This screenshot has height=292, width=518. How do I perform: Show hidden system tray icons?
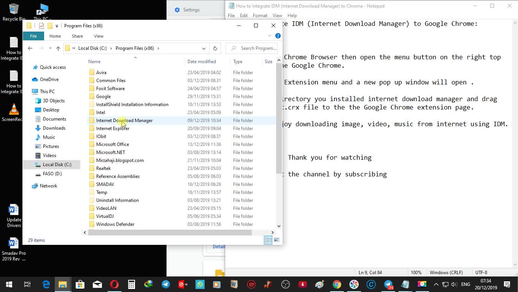[436, 284]
